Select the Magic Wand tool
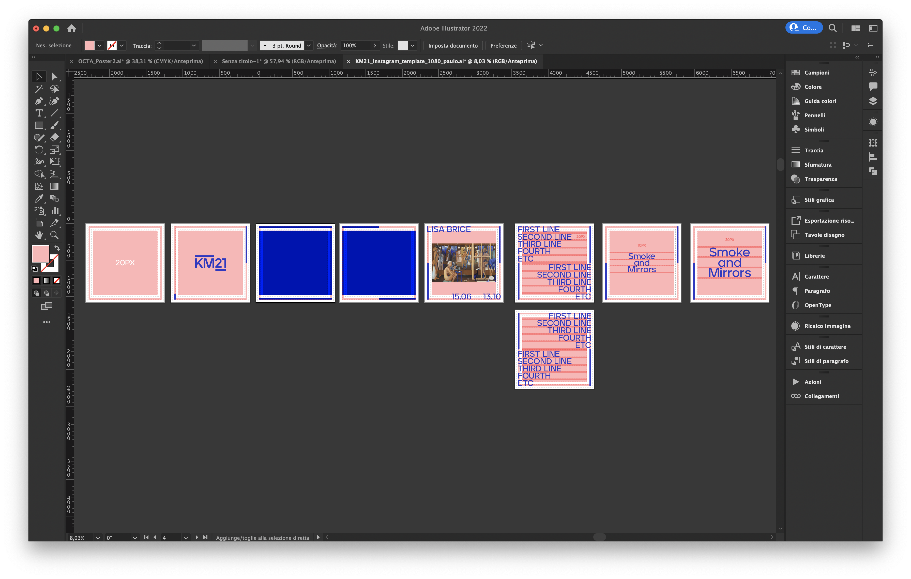Viewport: 911px width, 579px height. 39,89
